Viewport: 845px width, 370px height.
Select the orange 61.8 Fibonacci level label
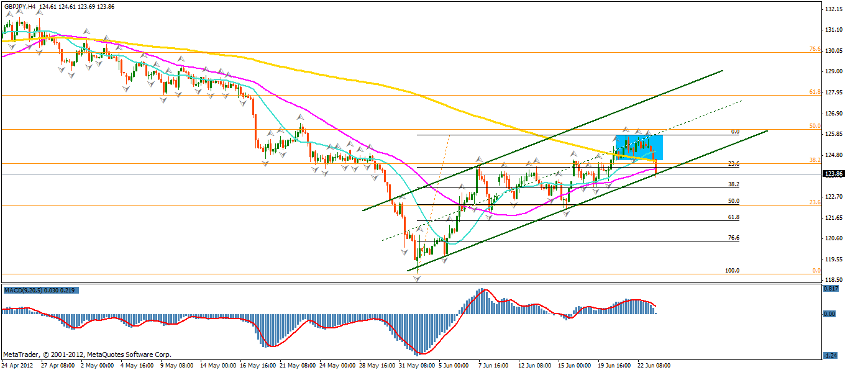coord(815,92)
